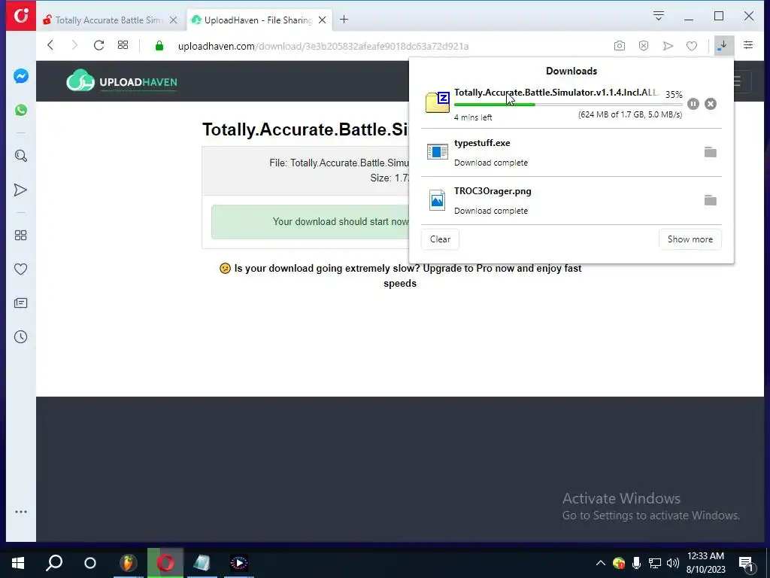
Task: Open start page grid icon in toolbar
Action: [123, 45]
